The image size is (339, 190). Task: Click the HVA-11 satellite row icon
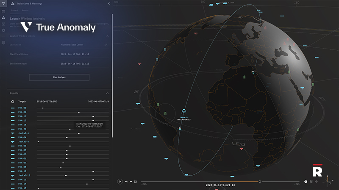click(x=13, y=117)
